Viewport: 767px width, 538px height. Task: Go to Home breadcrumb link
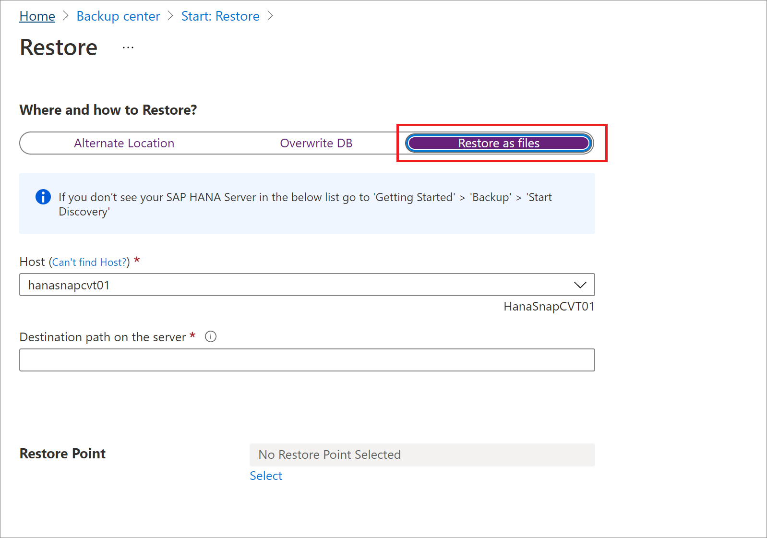point(37,16)
